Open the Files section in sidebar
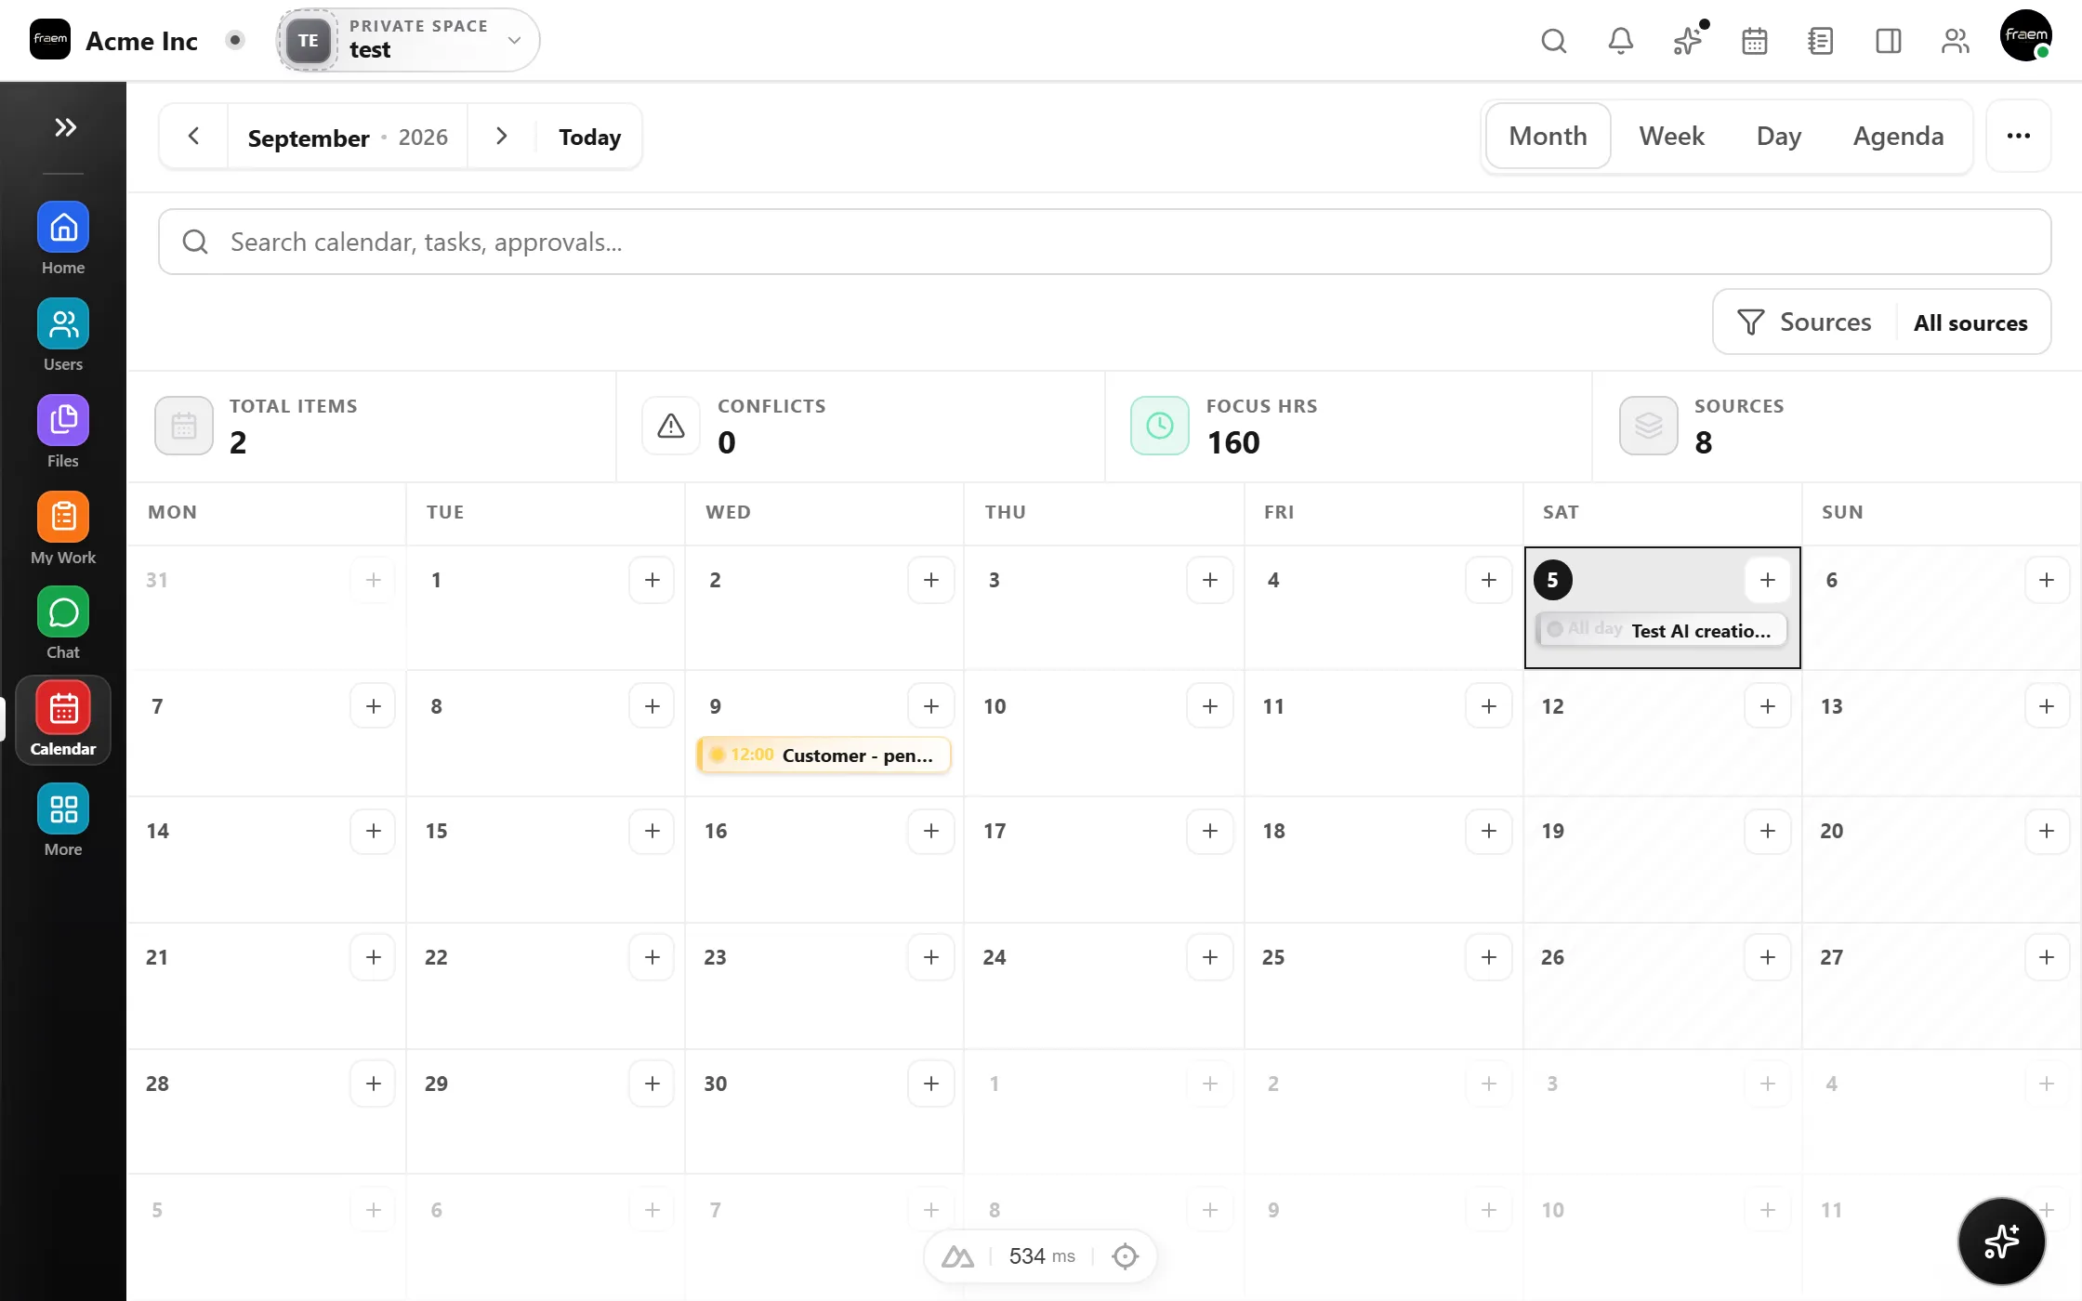Screen dimensions: 2082x1301 tap(63, 432)
